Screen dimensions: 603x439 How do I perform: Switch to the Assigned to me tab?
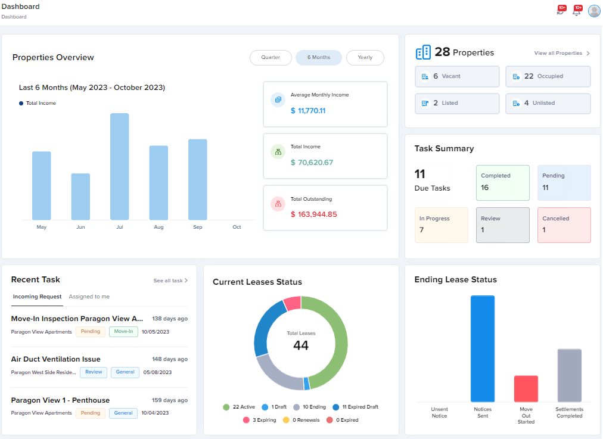[x=89, y=297]
